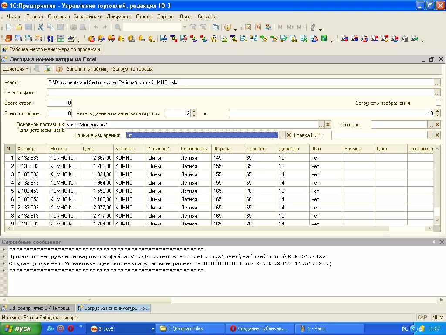Image resolution: width=446 pixels, height=335 pixels.
Task: Select cell with article 2 132 633
Action: [x=31, y=157]
